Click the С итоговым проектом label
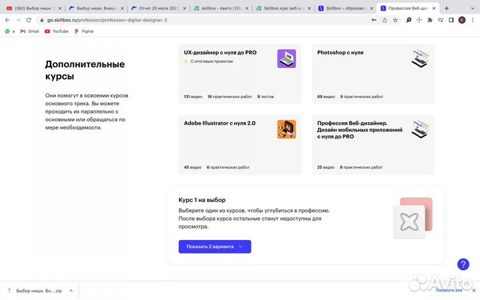Screen dimensions: 480x300 click(211, 61)
